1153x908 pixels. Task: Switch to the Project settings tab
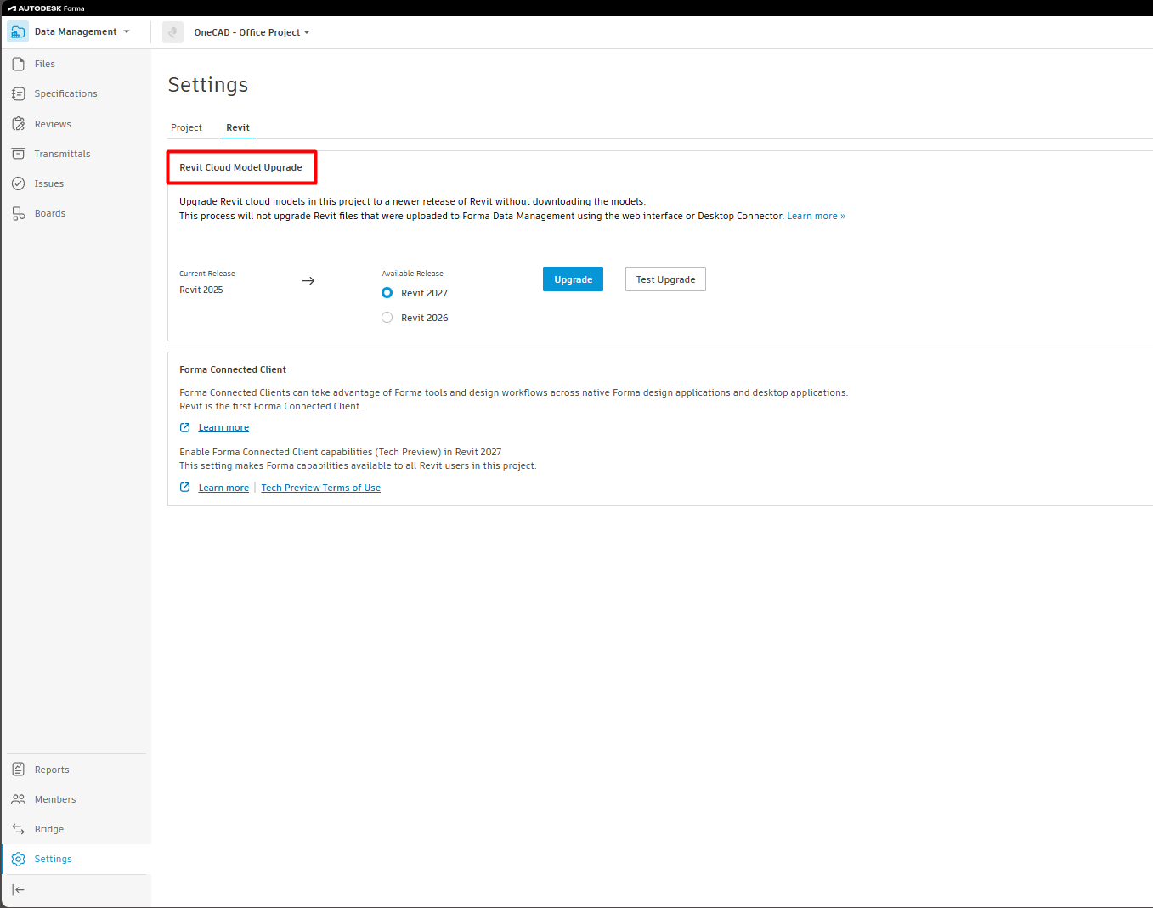(186, 127)
